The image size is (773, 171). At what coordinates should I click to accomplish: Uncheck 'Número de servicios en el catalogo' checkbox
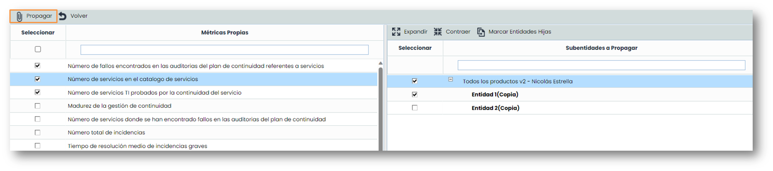[38, 79]
